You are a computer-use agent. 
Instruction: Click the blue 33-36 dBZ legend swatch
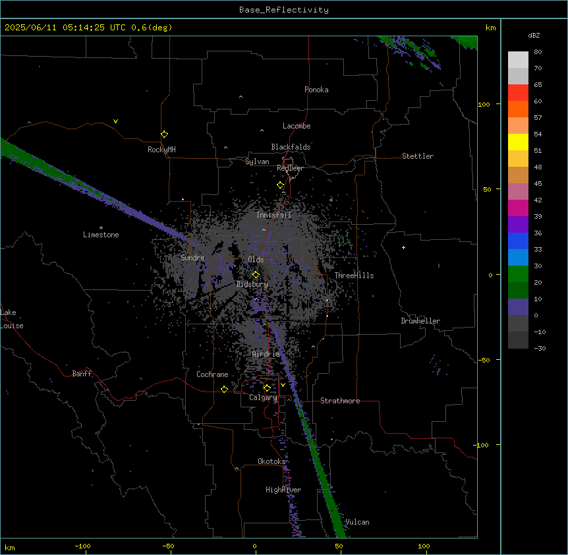pyautogui.click(x=518, y=241)
